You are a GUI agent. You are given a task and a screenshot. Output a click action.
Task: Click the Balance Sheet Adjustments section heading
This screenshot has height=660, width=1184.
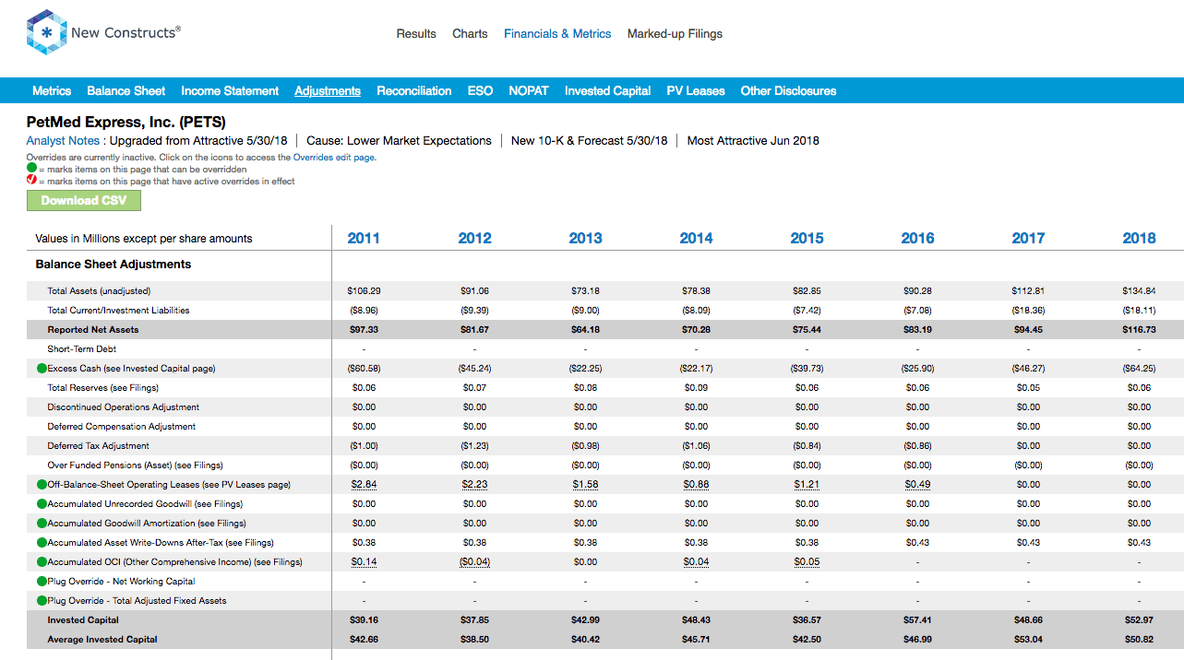(x=114, y=265)
